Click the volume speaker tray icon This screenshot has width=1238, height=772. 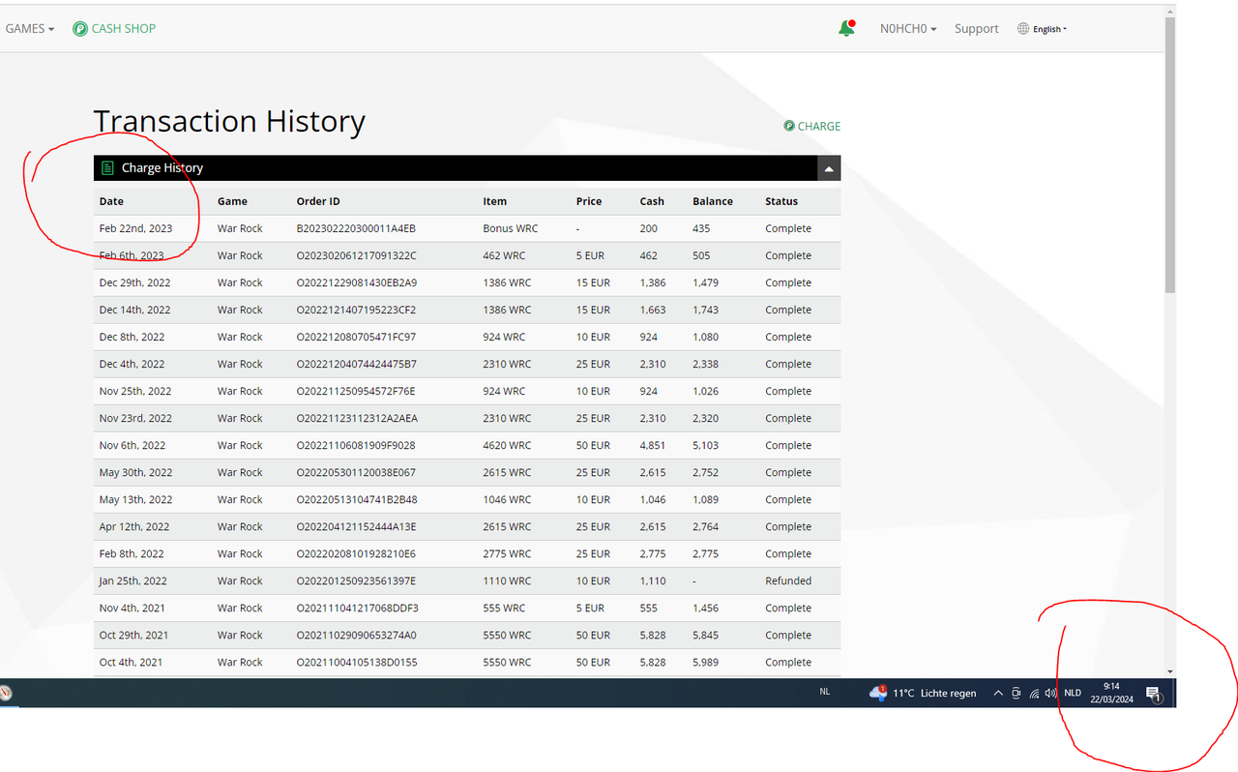(x=1050, y=694)
